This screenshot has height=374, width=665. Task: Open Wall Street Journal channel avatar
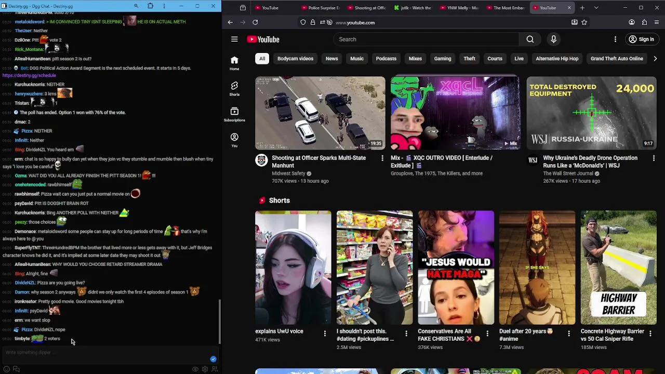[533, 160]
